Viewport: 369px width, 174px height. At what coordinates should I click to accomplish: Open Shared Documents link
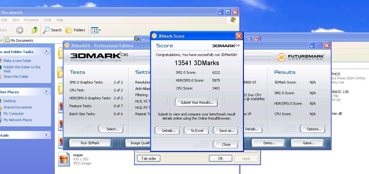(x=18, y=107)
